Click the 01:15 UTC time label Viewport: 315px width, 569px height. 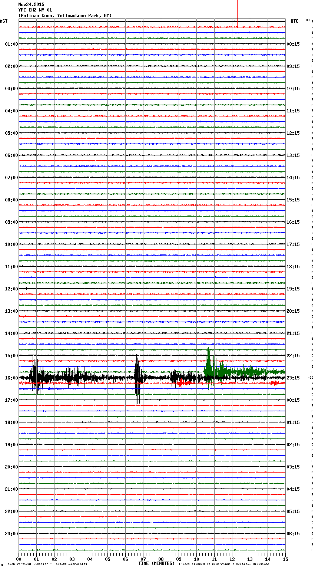pos(293,422)
